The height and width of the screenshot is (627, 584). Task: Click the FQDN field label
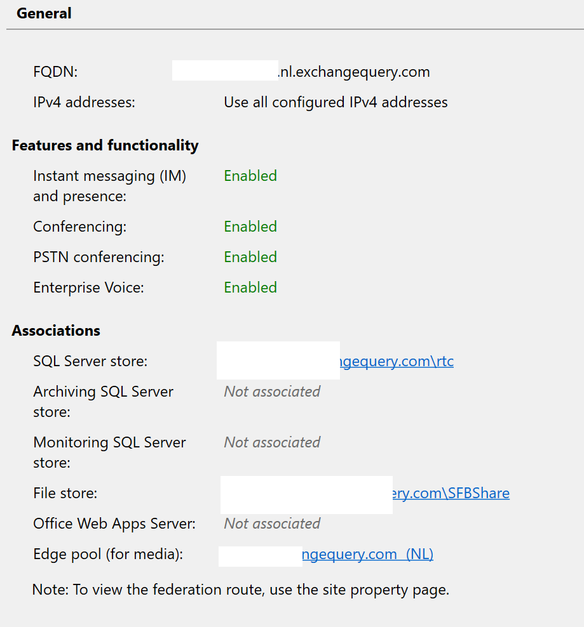55,72
